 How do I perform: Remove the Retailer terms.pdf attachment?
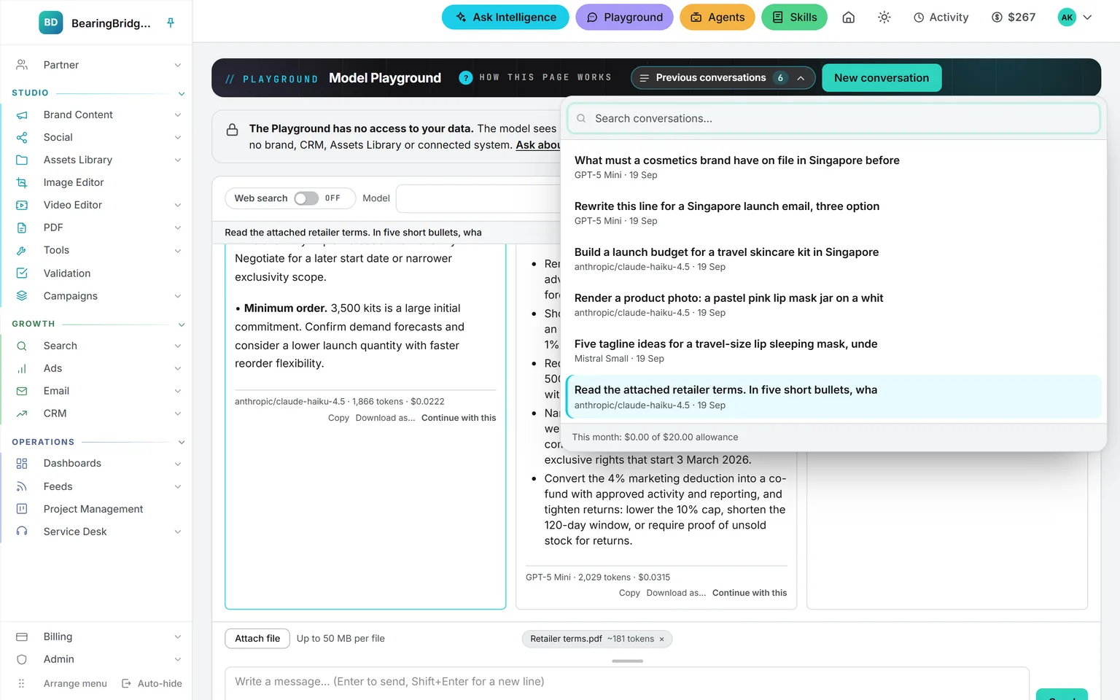point(662,639)
